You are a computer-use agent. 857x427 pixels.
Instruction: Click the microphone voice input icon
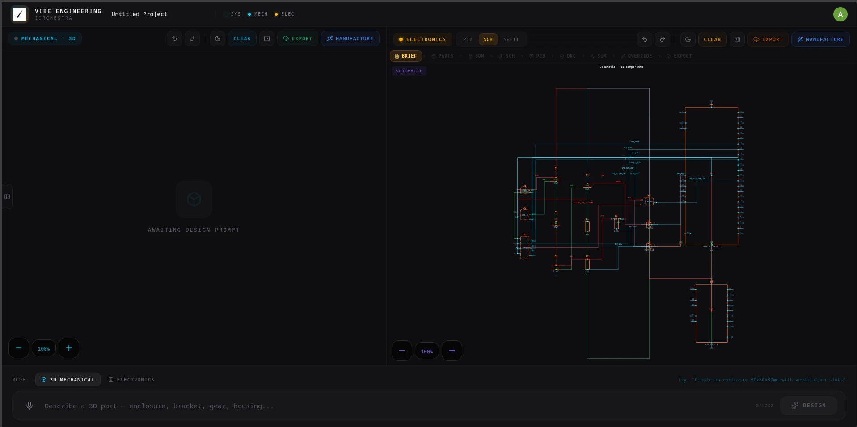30,406
